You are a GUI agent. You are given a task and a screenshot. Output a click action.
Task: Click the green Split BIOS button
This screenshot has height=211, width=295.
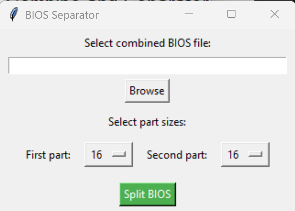click(147, 194)
